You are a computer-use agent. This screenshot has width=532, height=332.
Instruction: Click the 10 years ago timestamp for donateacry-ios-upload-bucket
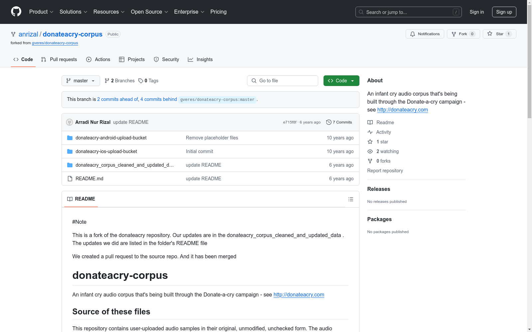(x=340, y=151)
